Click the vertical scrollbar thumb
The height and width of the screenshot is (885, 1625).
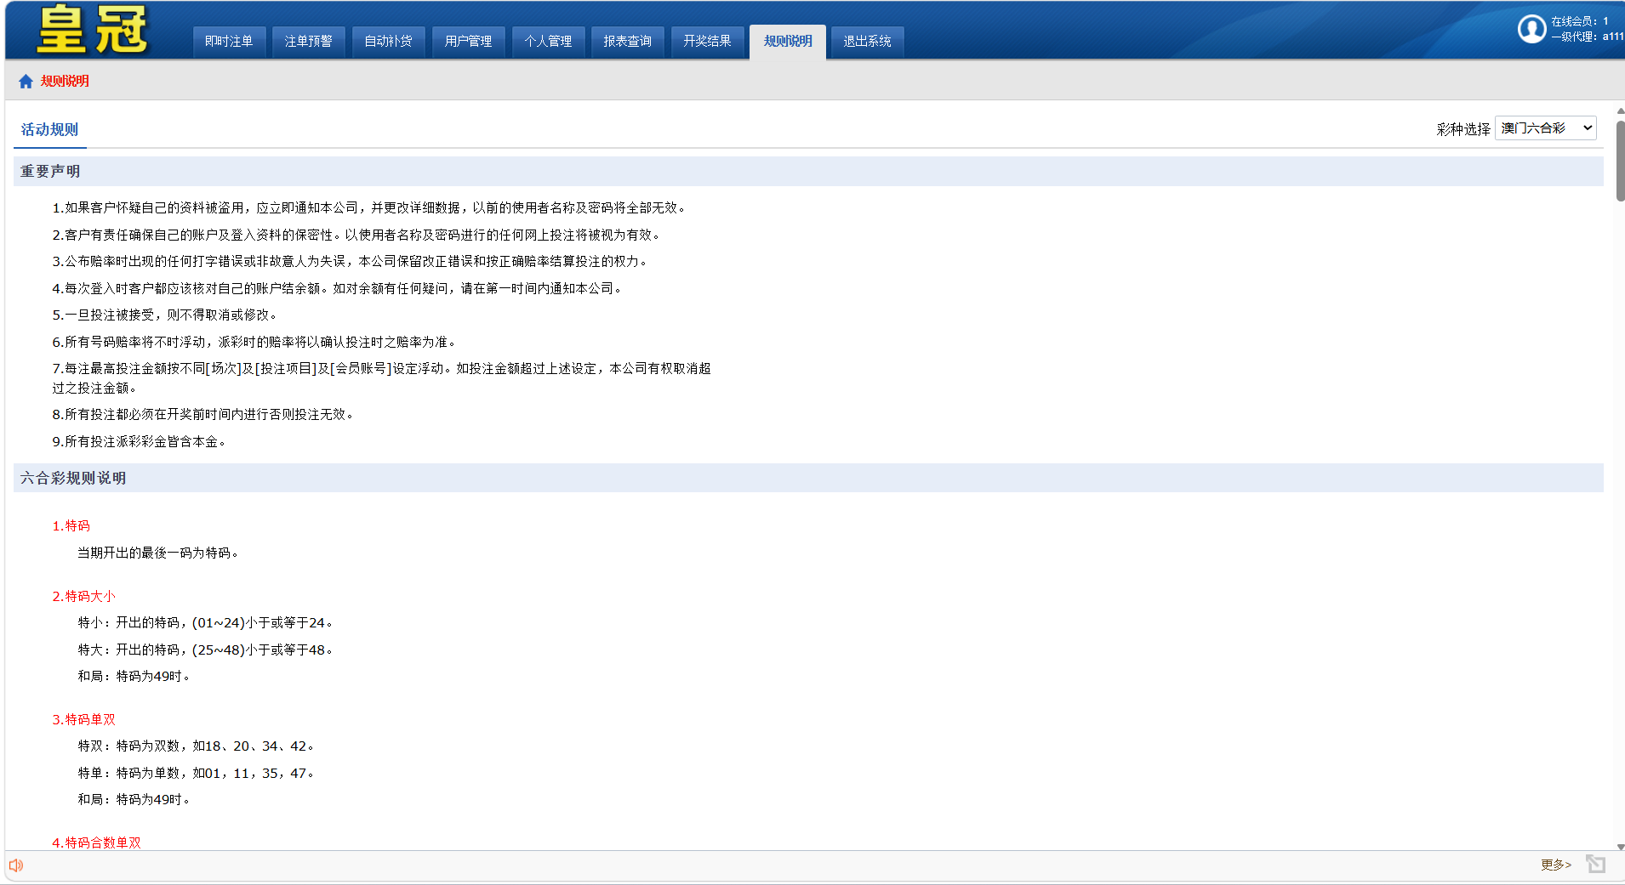point(1620,160)
